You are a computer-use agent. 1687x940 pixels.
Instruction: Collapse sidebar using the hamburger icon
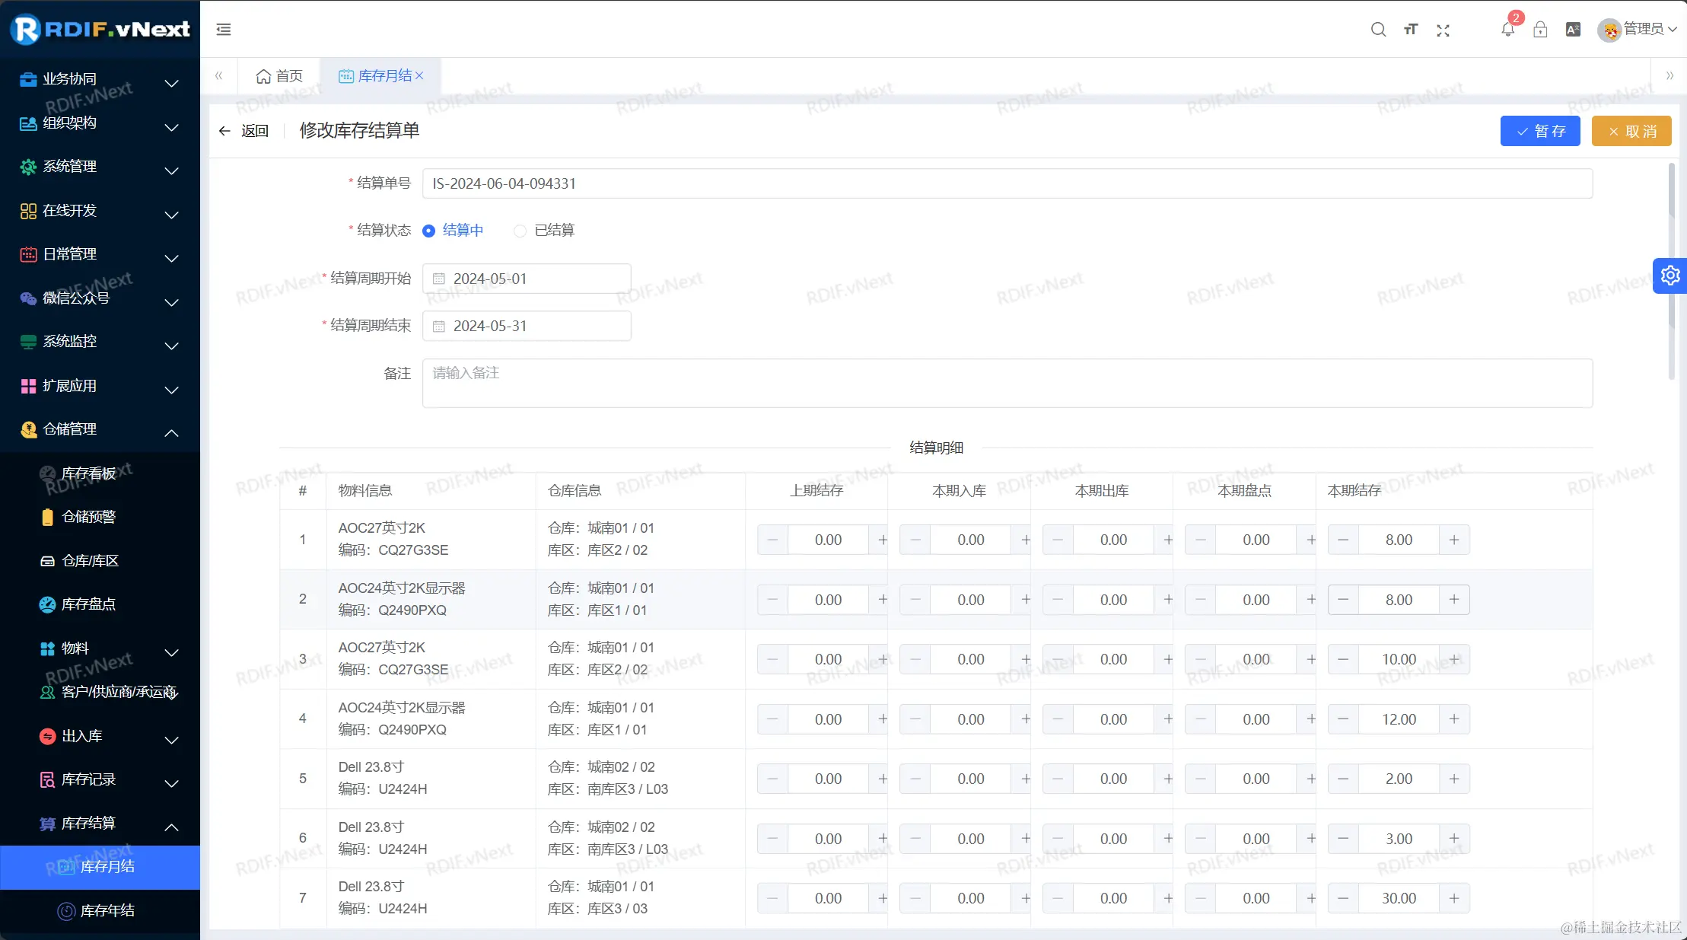click(x=224, y=30)
